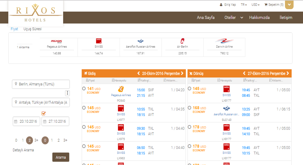Go to the day before 27-Ekim-2016 Perşembe
303x165 pixels.
click(x=244, y=73)
